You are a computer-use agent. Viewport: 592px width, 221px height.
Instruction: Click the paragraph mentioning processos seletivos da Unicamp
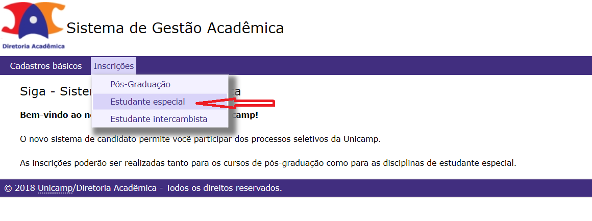[200, 139]
